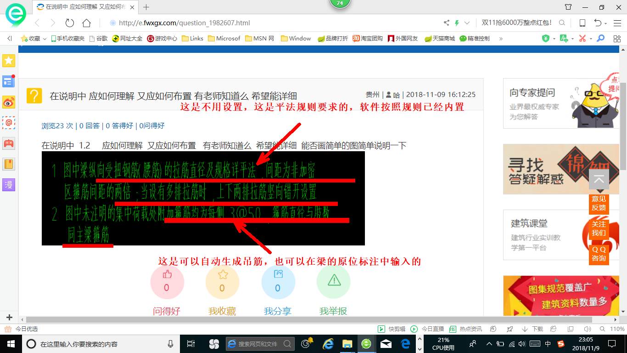The image size is (627, 353).
Task: Add sidebar app with bottom plus icon
Action: tap(9, 318)
